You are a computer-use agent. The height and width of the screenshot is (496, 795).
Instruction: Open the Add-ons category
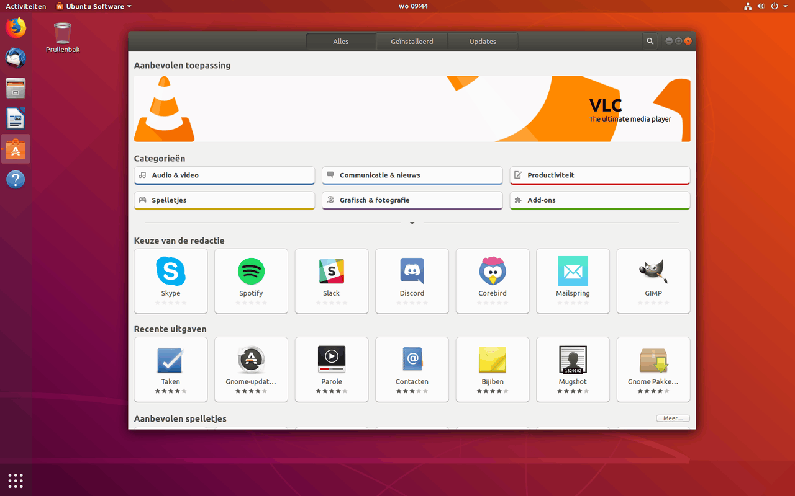tap(600, 201)
